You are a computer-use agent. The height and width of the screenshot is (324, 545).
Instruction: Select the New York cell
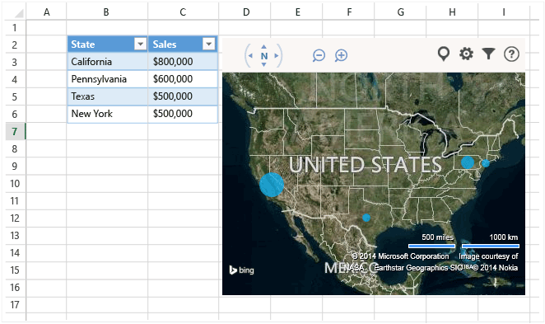coord(107,114)
